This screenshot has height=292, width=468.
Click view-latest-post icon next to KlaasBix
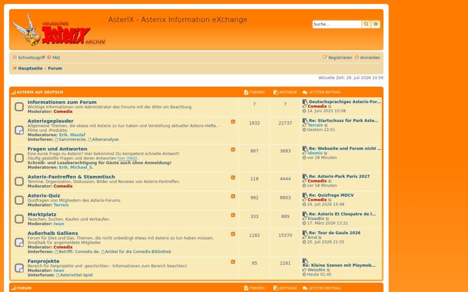pyautogui.click(x=328, y=219)
